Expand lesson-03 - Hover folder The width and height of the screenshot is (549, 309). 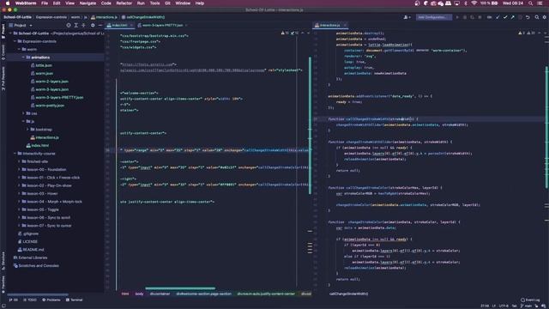pyautogui.click(x=19, y=193)
